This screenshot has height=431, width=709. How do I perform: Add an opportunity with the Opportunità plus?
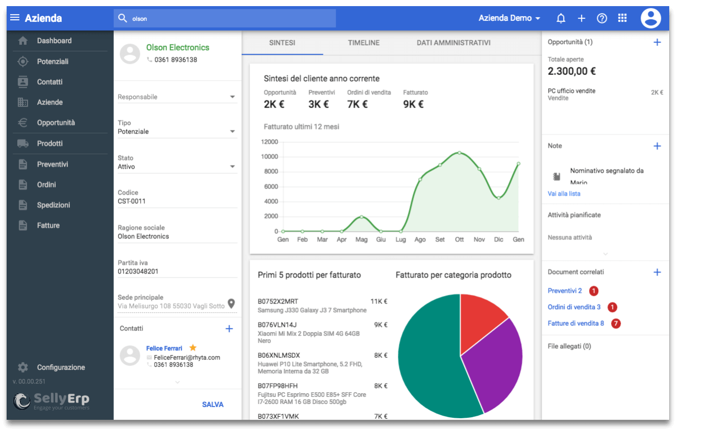pyautogui.click(x=657, y=42)
